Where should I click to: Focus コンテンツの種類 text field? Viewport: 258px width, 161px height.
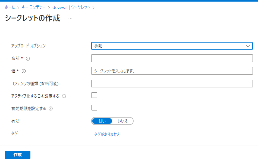tap(172, 84)
